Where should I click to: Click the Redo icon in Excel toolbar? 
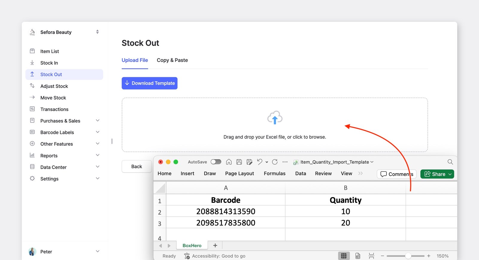pos(275,162)
